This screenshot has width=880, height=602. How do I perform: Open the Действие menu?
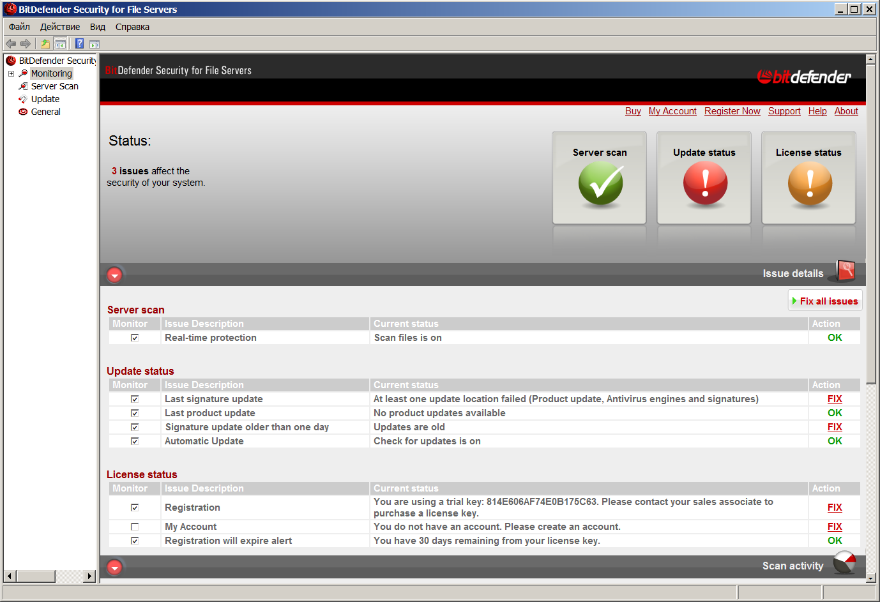tap(60, 27)
